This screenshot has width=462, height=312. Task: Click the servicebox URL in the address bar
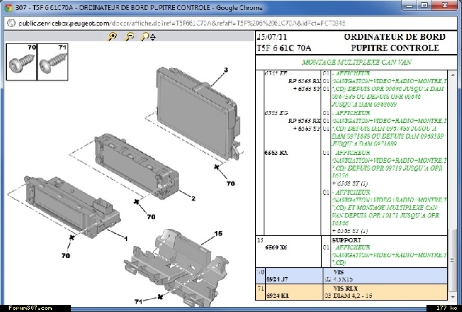[x=181, y=23]
